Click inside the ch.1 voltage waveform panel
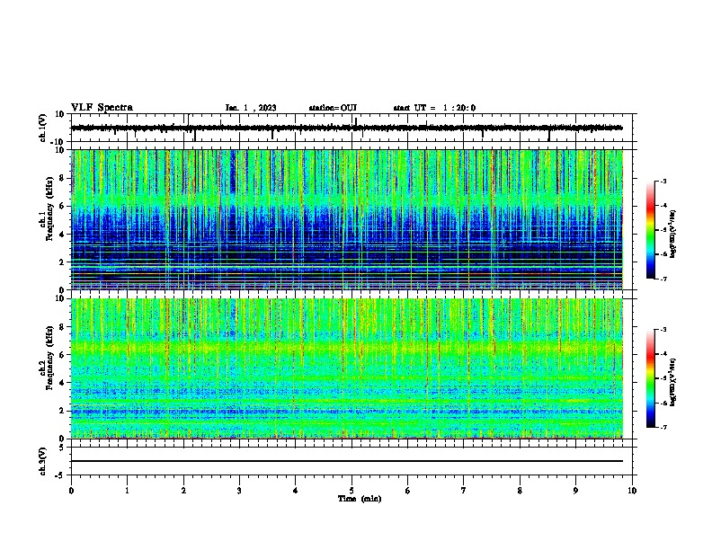This screenshot has height=550, width=712. click(352, 128)
